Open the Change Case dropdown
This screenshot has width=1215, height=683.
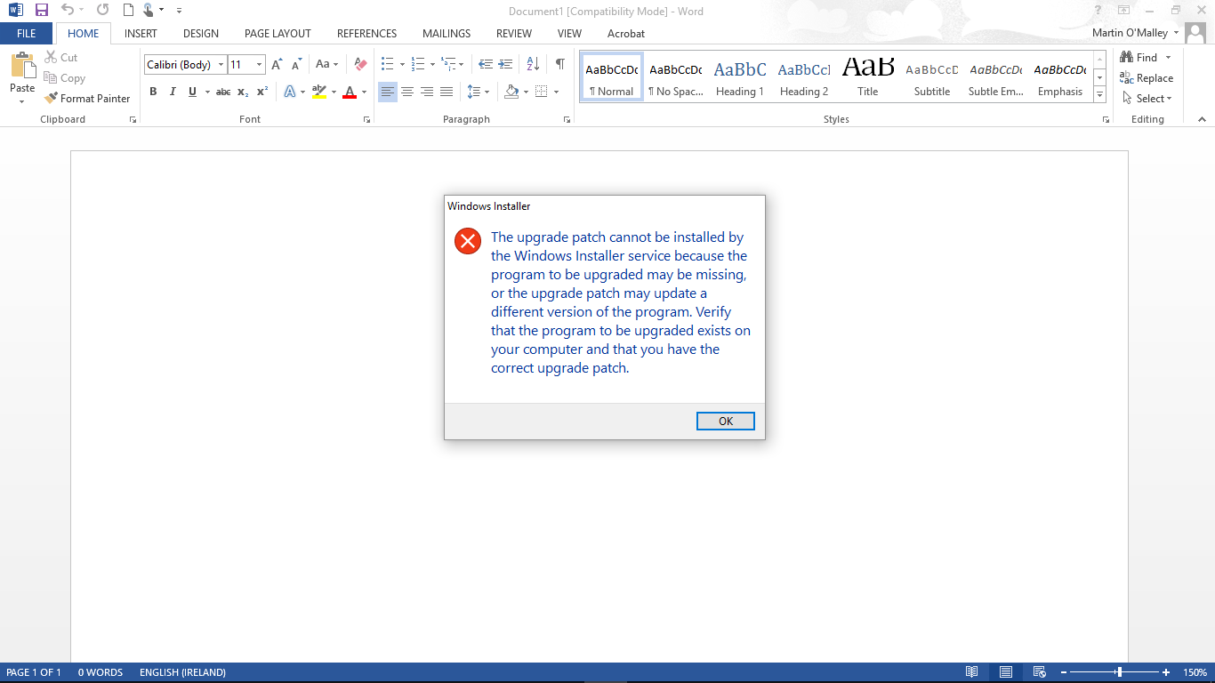[326, 65]
